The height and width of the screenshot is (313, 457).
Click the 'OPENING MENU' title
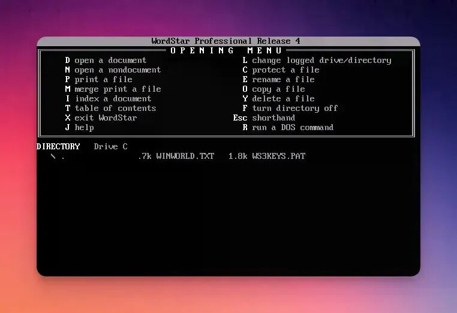[x=226, y=51]
